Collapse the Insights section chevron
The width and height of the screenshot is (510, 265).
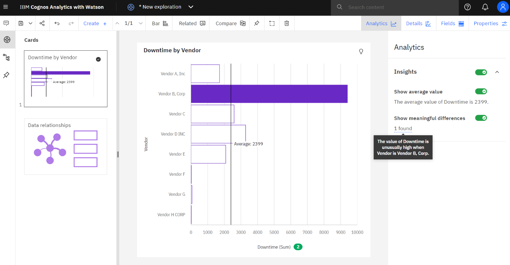[x=497, y=72]
